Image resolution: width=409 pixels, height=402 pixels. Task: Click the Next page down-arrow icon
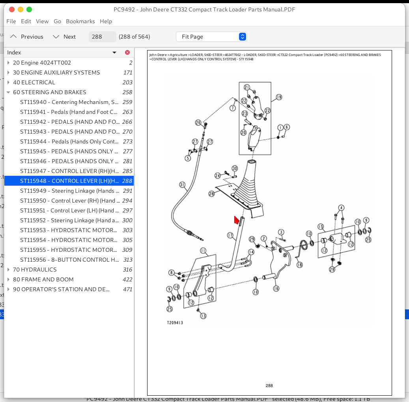(56, 37)
